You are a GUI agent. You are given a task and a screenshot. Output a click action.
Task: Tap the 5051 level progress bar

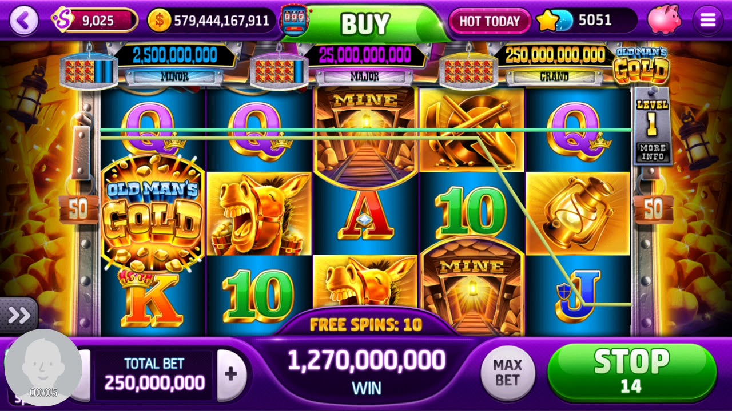pyautogui.click(x=595, y=21)
